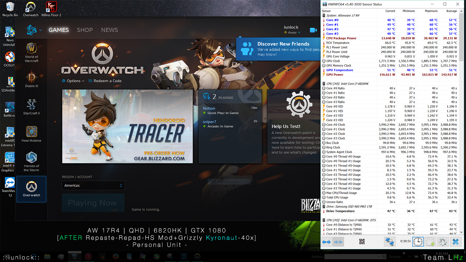Screen dimensions: 466x262
Task: Open the Nendoroid Tracer pre-order banner
Action: coord(128,126)
